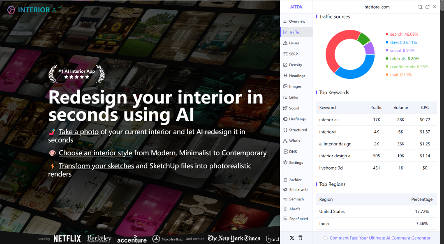The width and height of the screenshot is (444, 244).
Task: Click the Social bird icon
Action: click(285, 108)
